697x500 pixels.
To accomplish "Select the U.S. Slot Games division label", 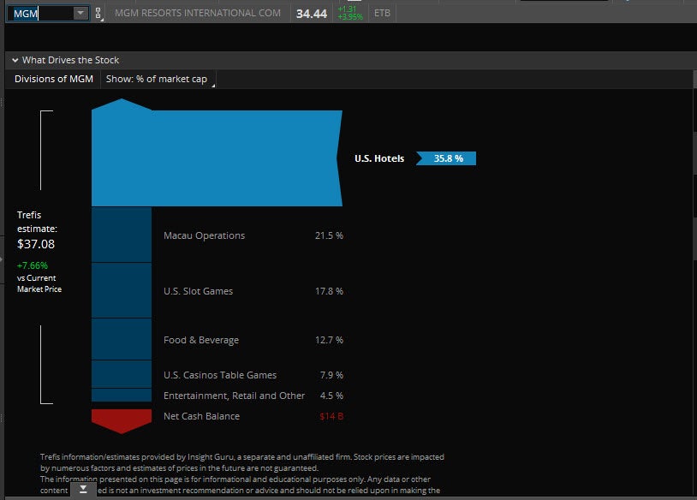I will tap(199, 291).
